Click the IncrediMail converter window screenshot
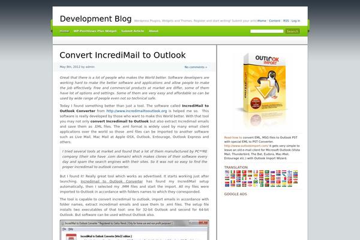 [x=134, y=230]
